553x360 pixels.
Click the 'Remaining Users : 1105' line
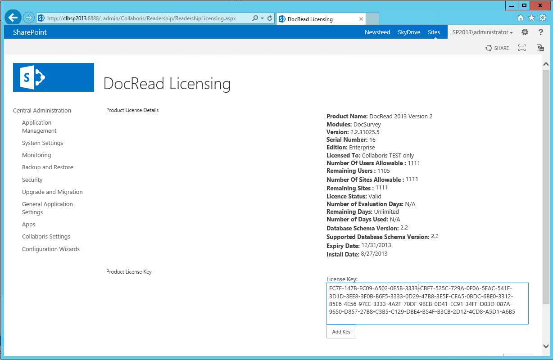358,171
